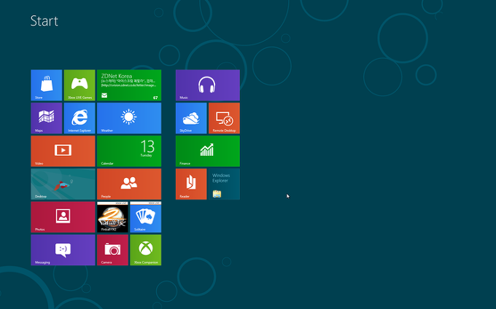
Task: Launch Windows Explorer tile
Action: (224, 184)
